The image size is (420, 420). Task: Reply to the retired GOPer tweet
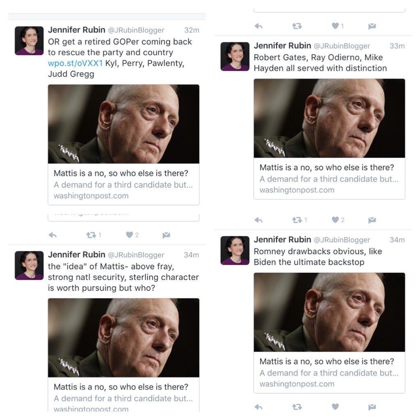click(53, 235)
